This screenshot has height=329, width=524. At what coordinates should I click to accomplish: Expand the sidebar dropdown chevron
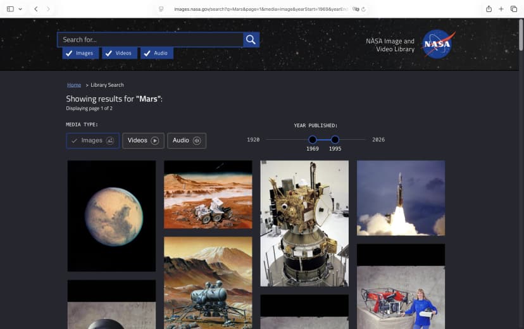point(20,9)
